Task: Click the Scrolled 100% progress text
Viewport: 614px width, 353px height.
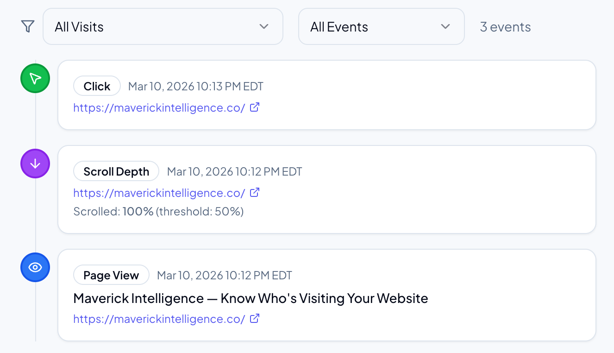Action: point(158,211)
